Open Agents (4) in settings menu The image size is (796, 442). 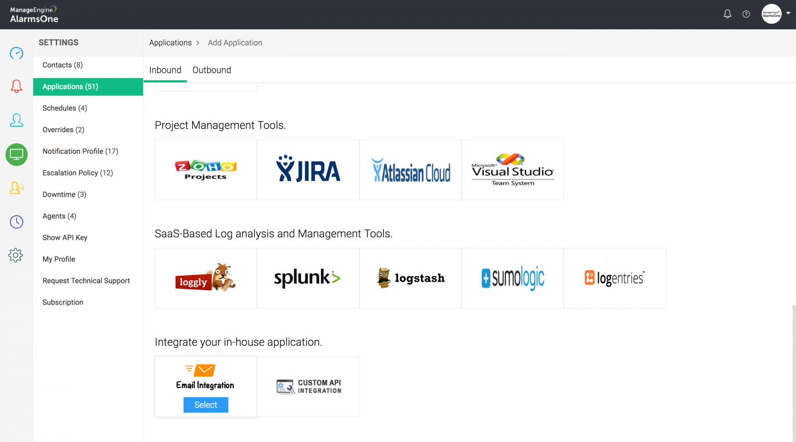pos(88,216)
